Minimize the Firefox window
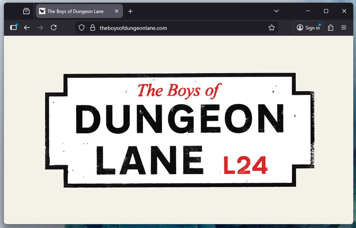Viewport: 356px width, 228px height. pos(308,11)
